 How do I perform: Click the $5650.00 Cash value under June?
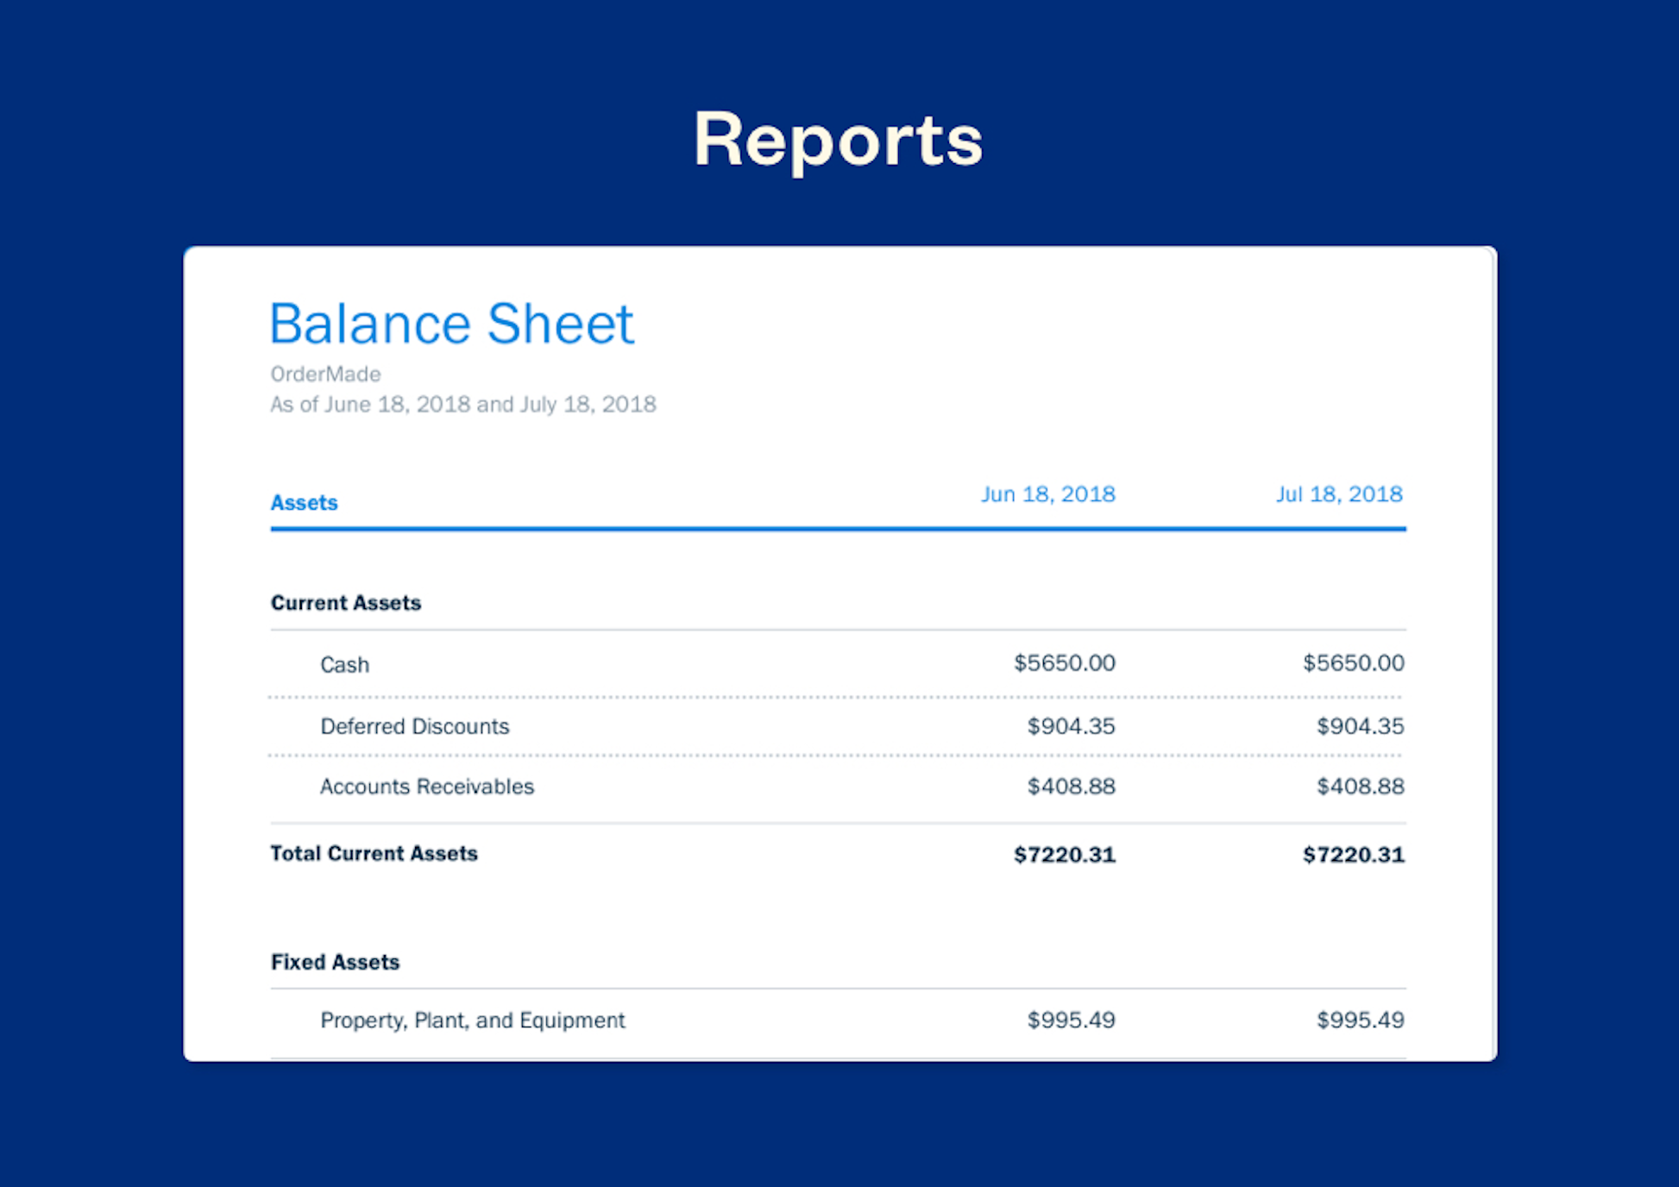point(1065,663)
